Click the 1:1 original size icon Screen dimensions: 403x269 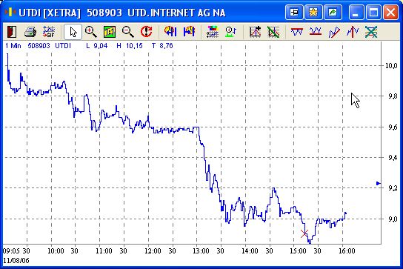coord(110,32)
